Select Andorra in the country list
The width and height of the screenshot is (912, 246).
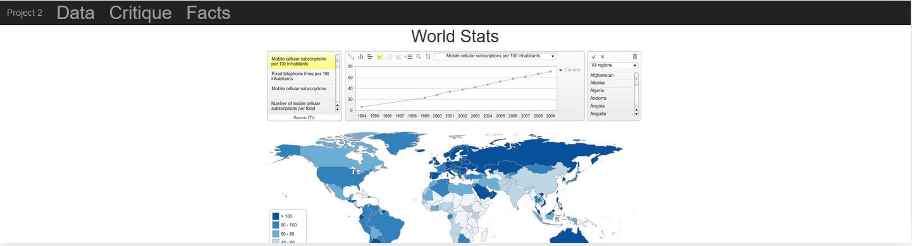[611, 98]
